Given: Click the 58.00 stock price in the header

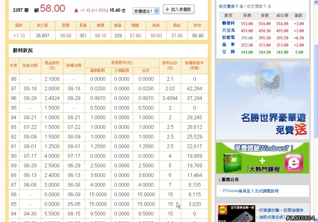Looking at the screenshot, I should (x=53, y=8).
